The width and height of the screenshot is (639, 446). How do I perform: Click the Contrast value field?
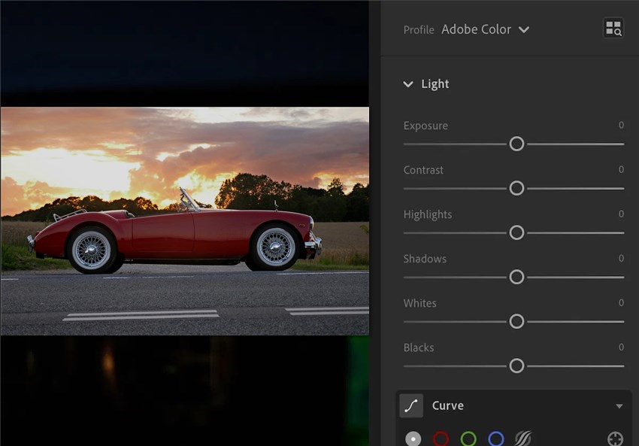621,169
